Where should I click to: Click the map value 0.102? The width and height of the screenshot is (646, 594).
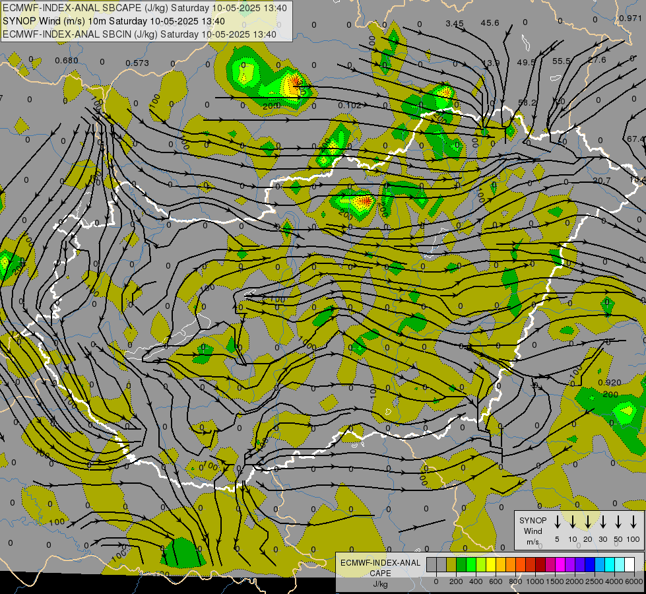click(x=349, y=106)
